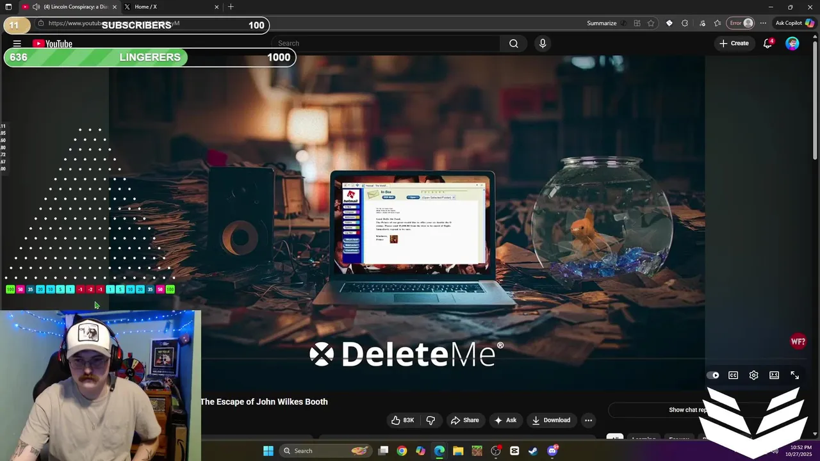Click the video title Escape of John Wilkes Booth
The width and height of the screenshot is (820, 461).
click(x=264, y=401)
